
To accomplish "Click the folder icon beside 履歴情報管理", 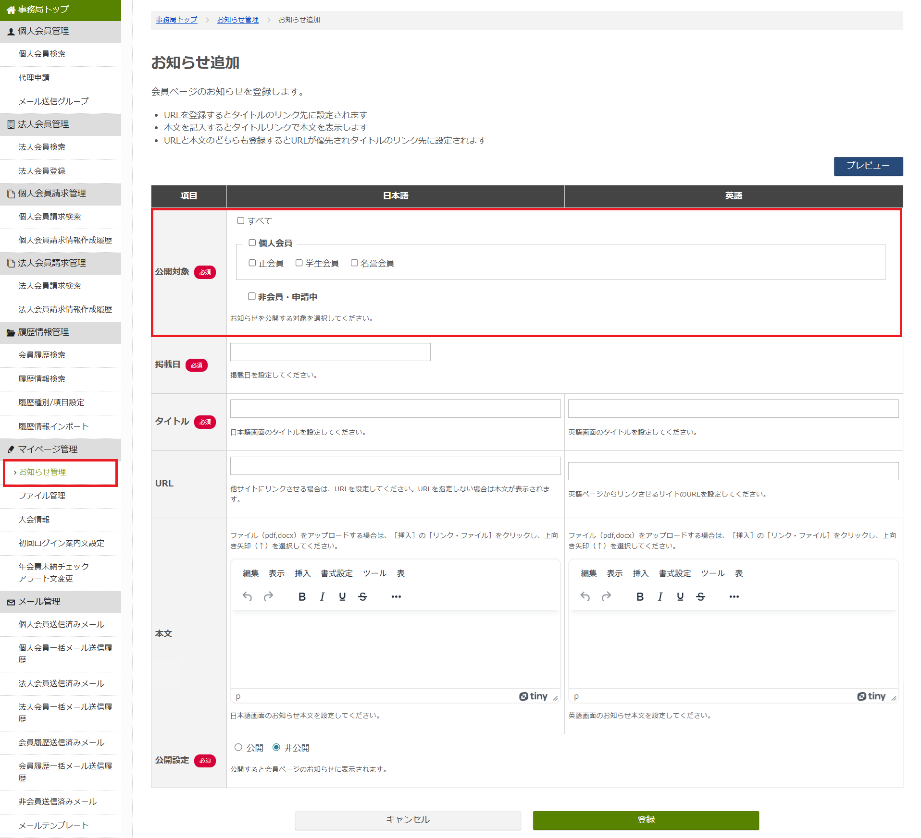I will 10,332.
